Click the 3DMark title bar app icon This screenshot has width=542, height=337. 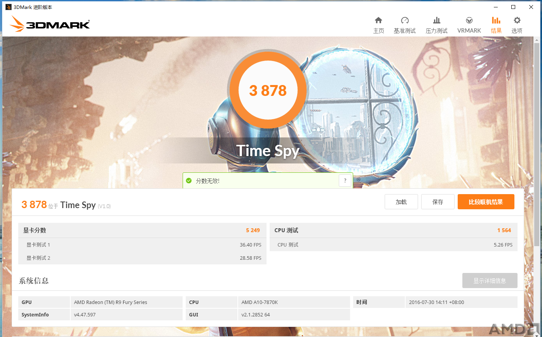pos(8,7)
